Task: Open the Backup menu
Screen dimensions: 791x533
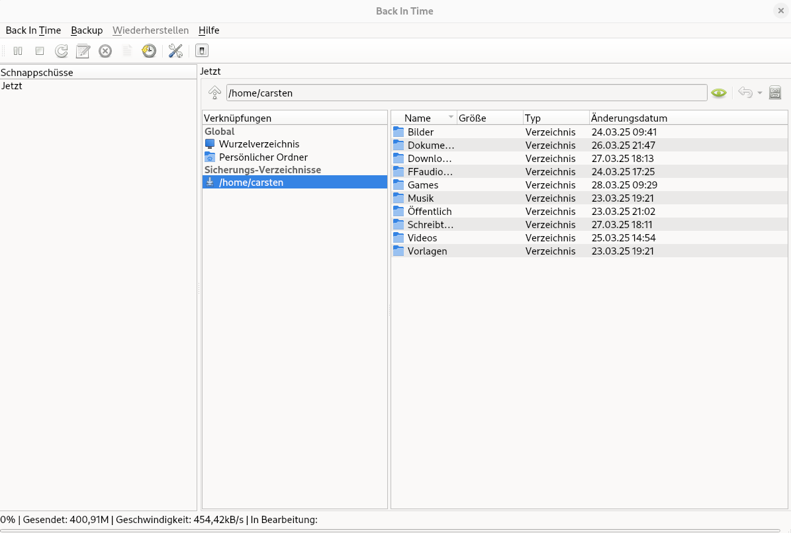Action: coord(87,30)
